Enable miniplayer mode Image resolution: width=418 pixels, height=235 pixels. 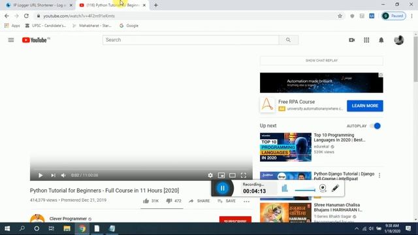click(x=221, y=176)
